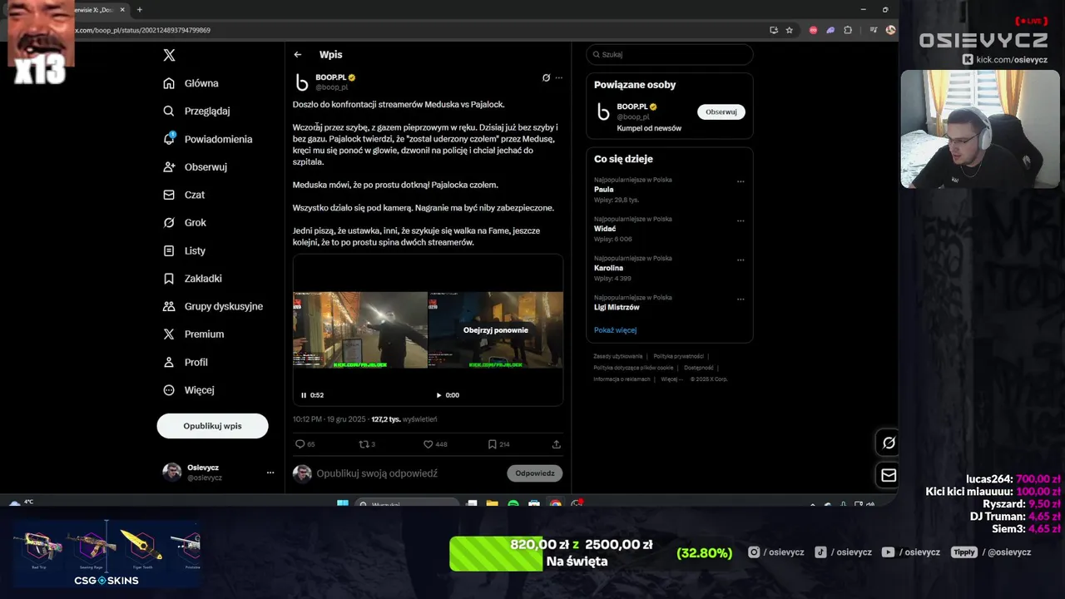Screen dimensions: 1065x599
Task: Open Czat in the sidebar
Action: pos(184,195)
